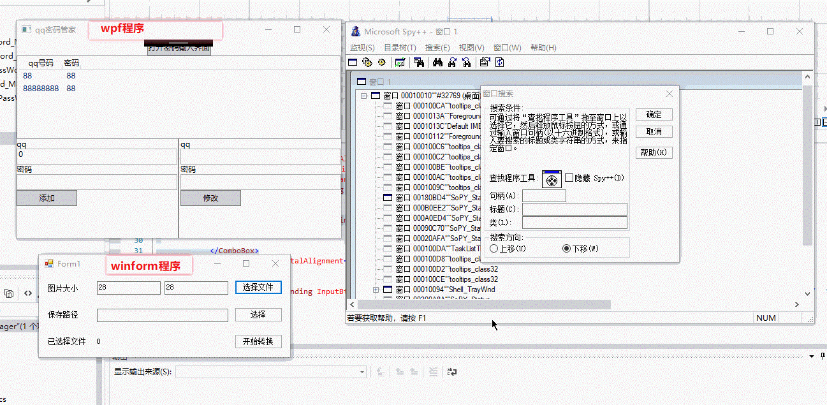Click the Threads single-gear icon in Spy++ toolbar

pos(382,63)
